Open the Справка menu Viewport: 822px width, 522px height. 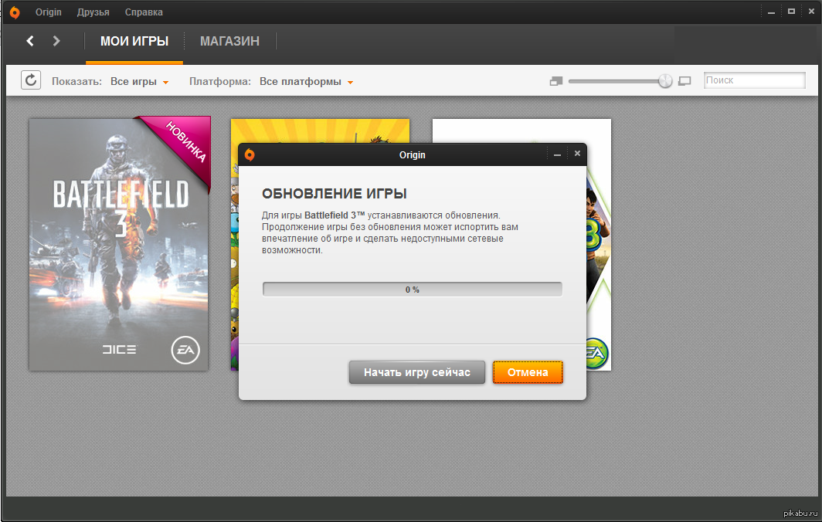click(x=144, y=12)
